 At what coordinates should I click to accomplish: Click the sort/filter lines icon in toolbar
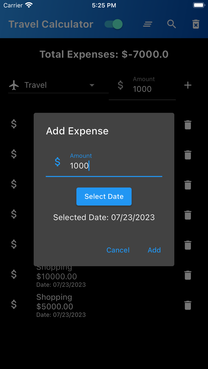147,24
